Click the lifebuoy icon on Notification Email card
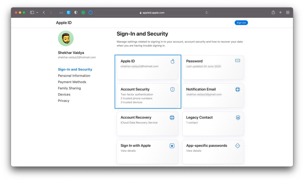Image resolution: width=304 pixels, height=181 pixels. tap(237, 89)
